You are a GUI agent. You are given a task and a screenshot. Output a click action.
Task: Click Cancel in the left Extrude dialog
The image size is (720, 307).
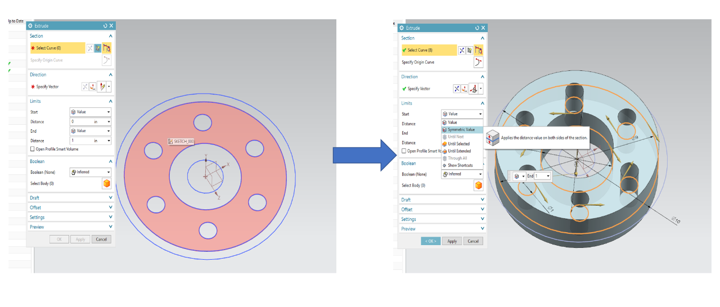point(101,239)
